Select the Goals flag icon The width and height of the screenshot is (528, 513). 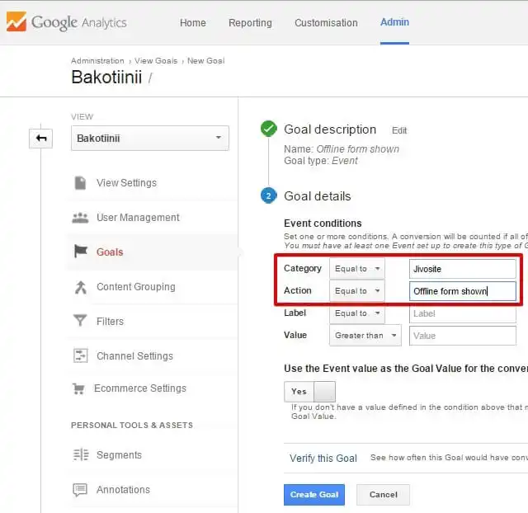(x=81, y=252)
